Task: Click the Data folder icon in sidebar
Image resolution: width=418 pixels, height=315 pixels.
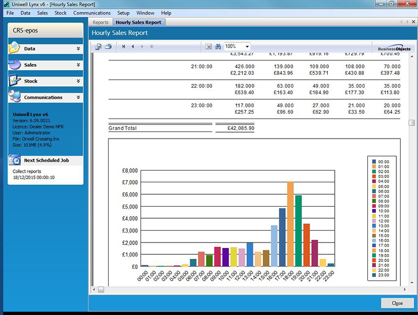Action: click(x=15, y=48)
